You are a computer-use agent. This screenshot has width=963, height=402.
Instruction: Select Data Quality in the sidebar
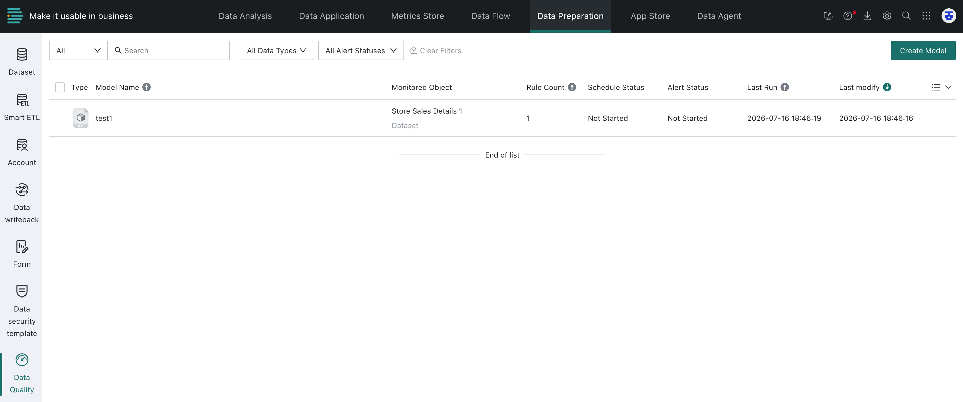click(22, 373)
